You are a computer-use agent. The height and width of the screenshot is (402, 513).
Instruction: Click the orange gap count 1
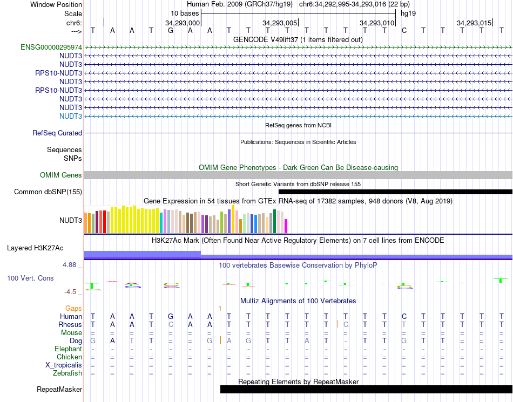[x=220, y=309]
